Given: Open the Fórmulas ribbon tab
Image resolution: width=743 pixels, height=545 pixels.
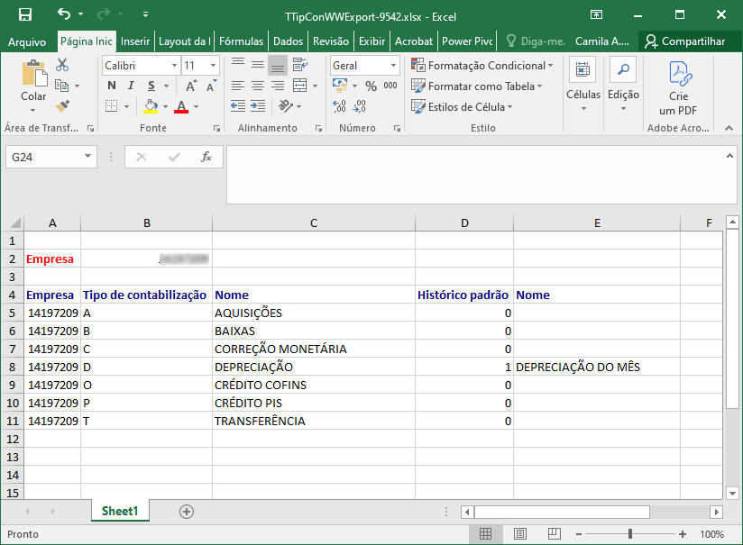Looking at the screenshot, I should point(241,41).
